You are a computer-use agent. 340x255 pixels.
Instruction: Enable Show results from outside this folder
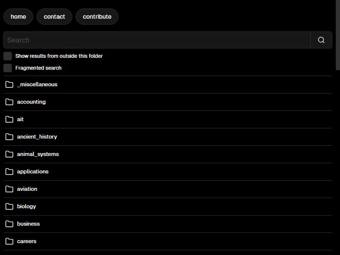click(x=8, y=56)
